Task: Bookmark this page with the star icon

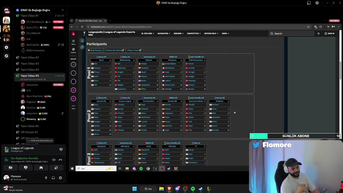Action: pos(308,27)
